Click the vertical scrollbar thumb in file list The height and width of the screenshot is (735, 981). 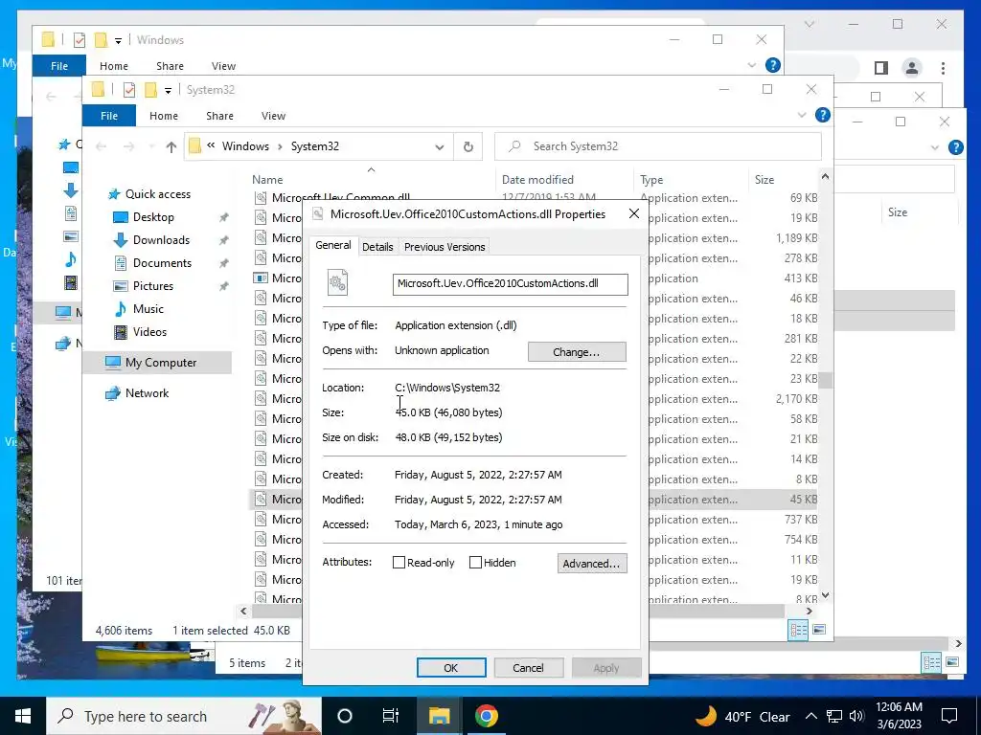click(x=825, y=380)
